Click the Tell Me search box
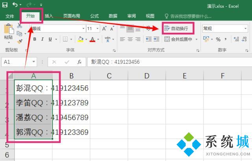The image size is (252, 161). point(188,16)
